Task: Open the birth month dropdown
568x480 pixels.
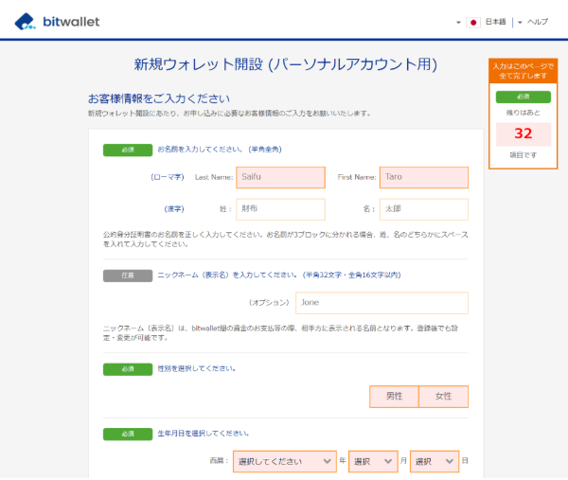Action: 373,461
